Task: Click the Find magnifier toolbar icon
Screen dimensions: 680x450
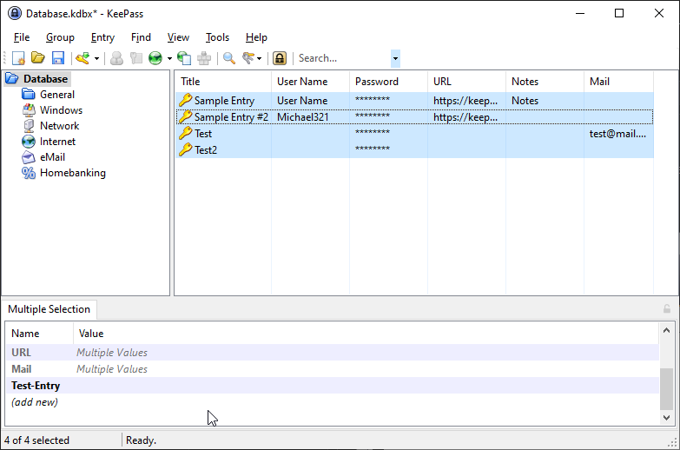Action: (x=229, y=58)
